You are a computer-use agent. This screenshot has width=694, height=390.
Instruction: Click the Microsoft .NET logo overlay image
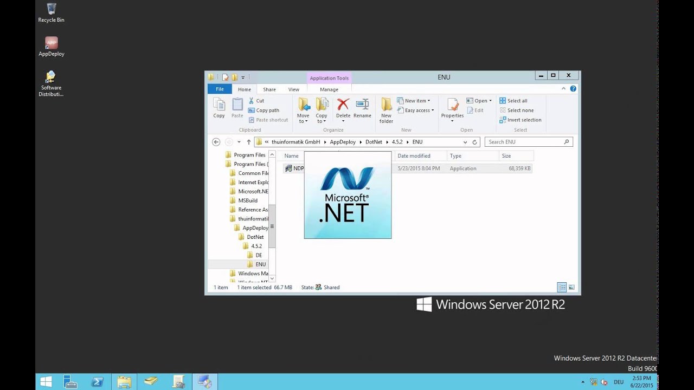(348, 195)
